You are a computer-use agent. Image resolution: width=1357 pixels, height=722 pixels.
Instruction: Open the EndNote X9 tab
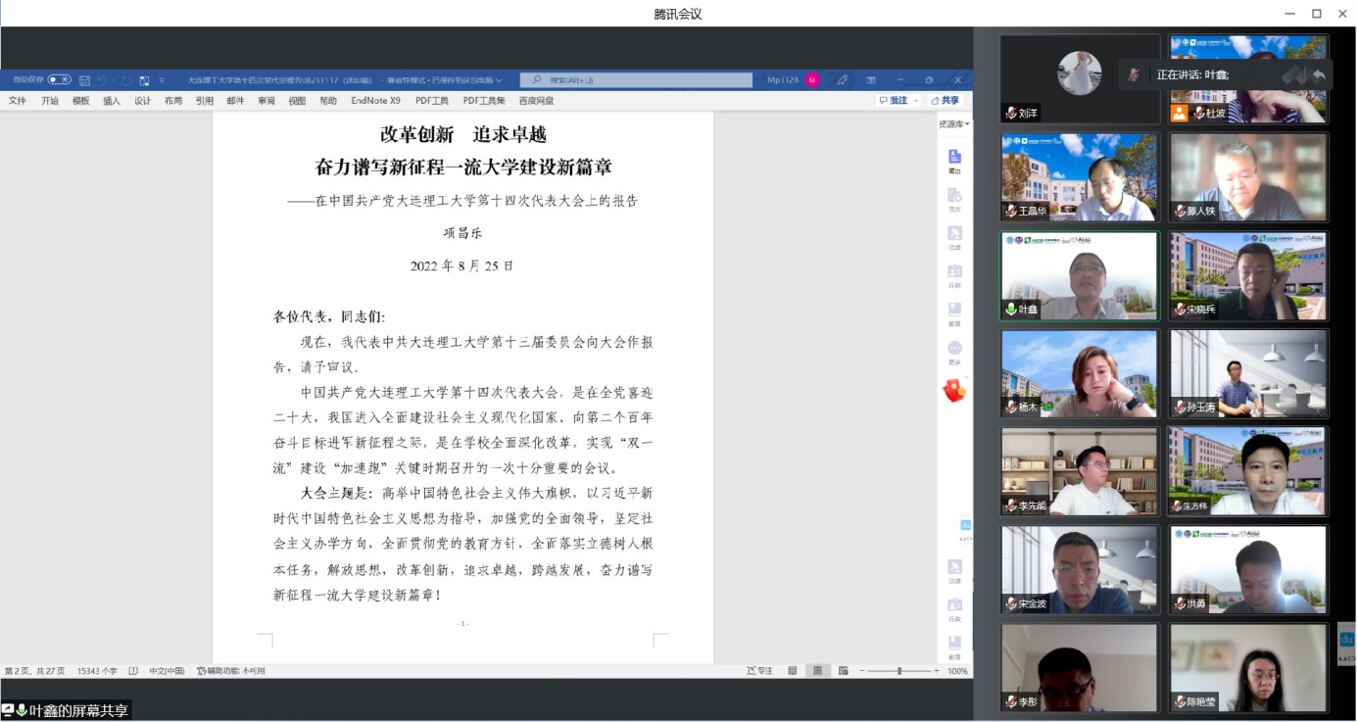(x=375, y=100)
